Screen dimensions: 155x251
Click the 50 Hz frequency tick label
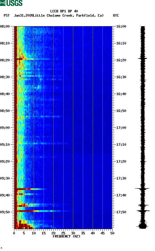[x=112, y=233]
